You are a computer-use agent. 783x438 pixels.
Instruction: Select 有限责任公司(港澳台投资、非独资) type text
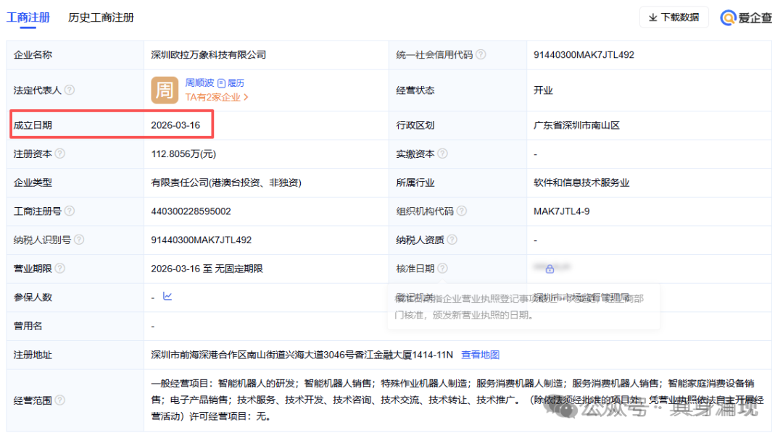(x=226, y=182)
